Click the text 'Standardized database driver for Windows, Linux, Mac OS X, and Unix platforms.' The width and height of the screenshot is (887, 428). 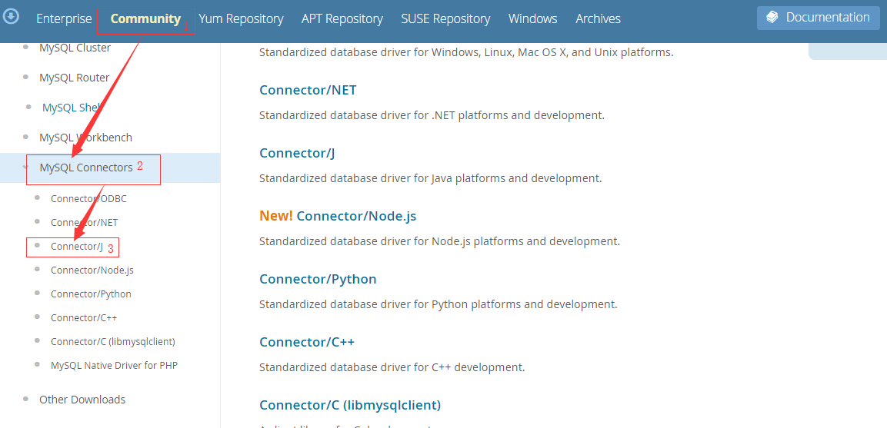click(x=466, y=52)
